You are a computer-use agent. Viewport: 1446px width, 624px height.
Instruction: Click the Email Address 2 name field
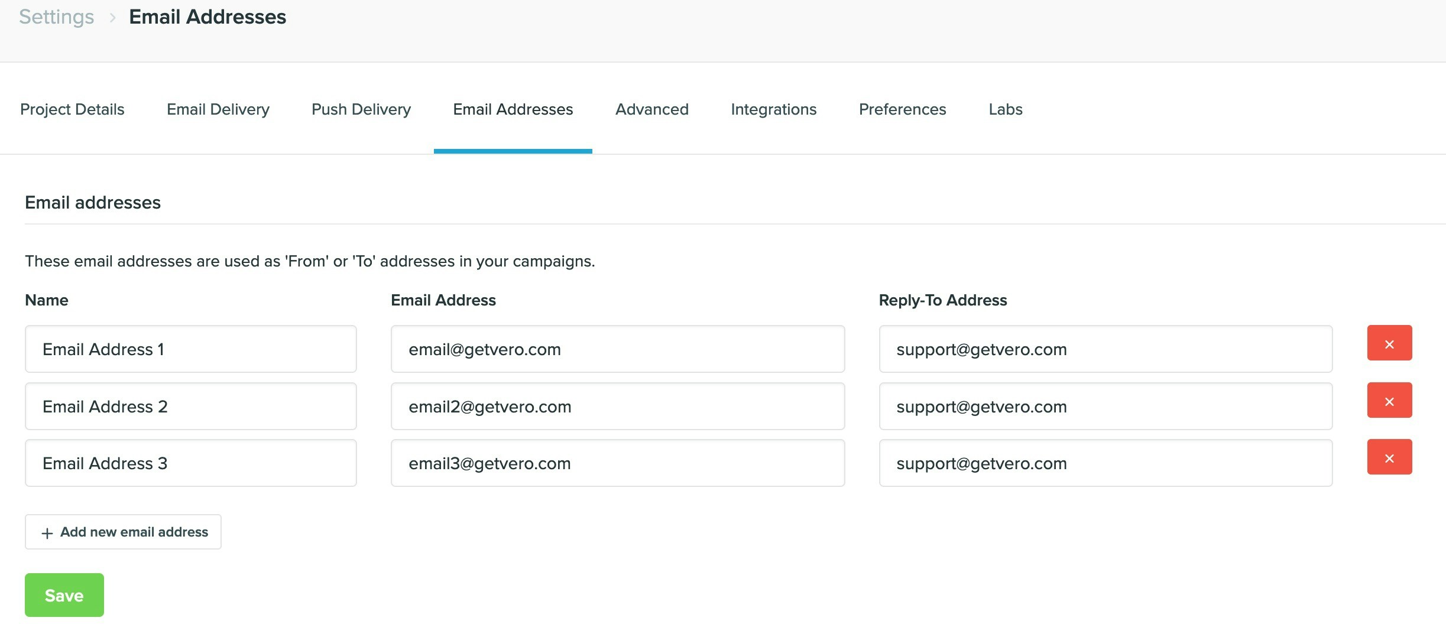point(190,406)
